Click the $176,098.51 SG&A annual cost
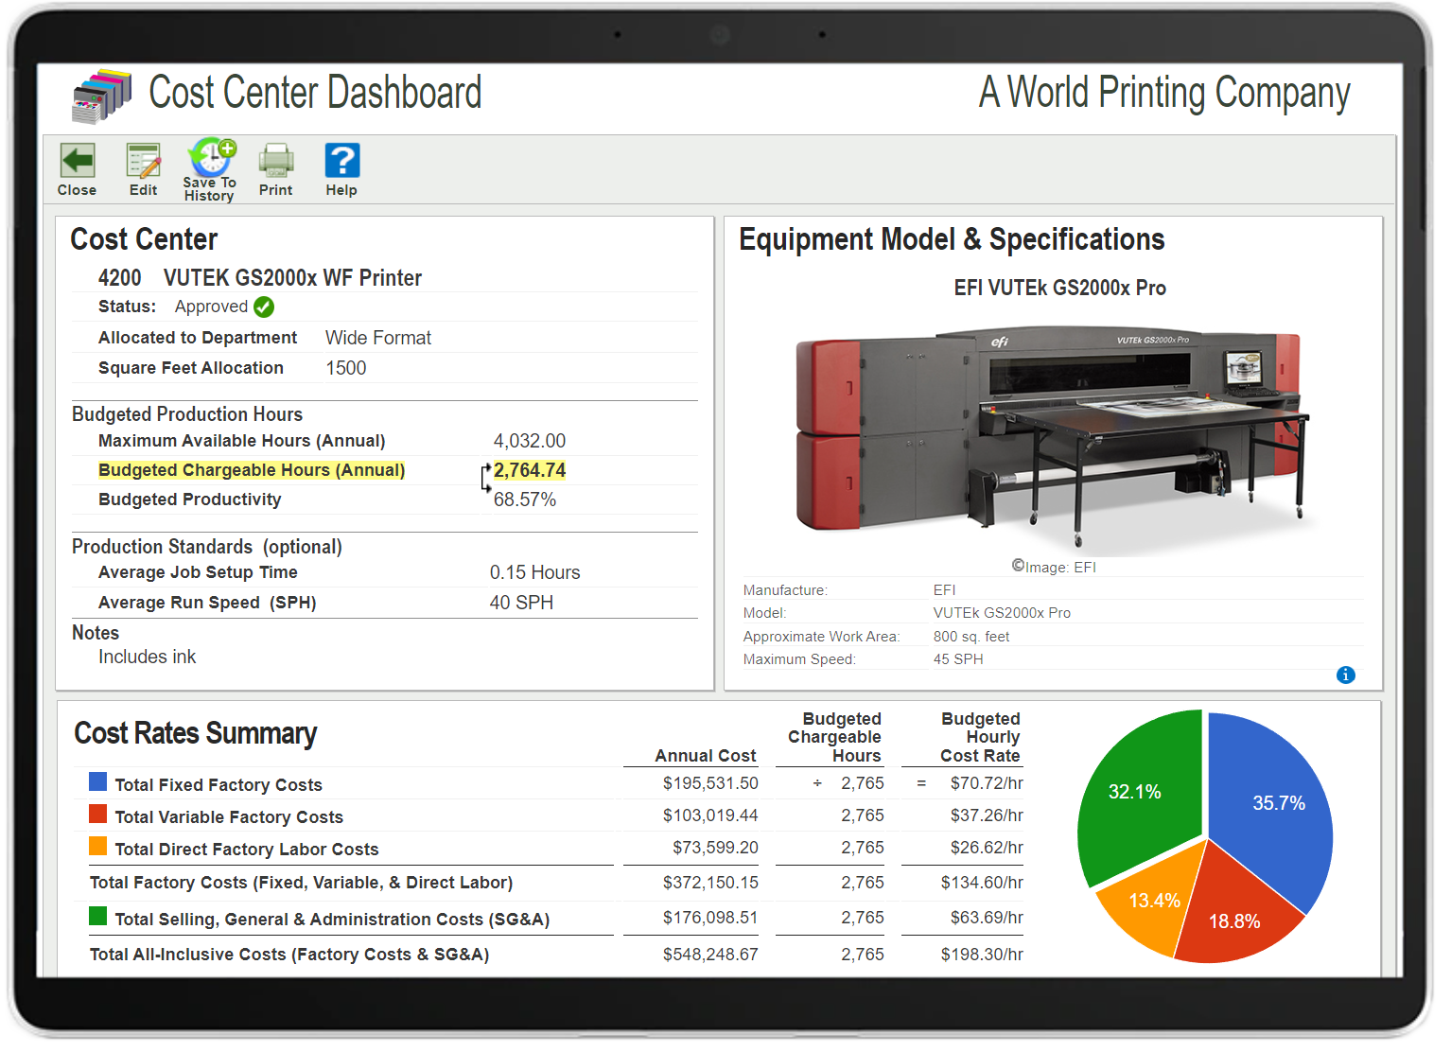 point(710,918)
